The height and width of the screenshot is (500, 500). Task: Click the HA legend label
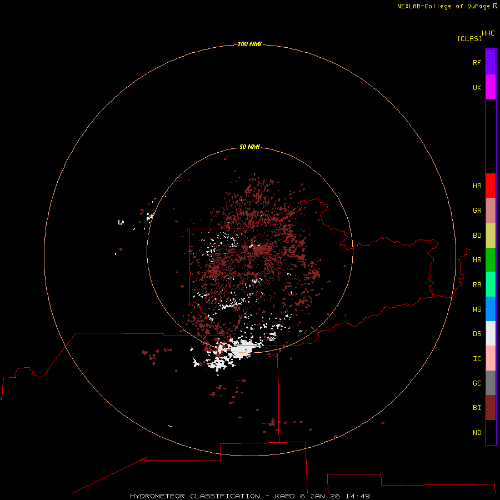coord(477,186)
